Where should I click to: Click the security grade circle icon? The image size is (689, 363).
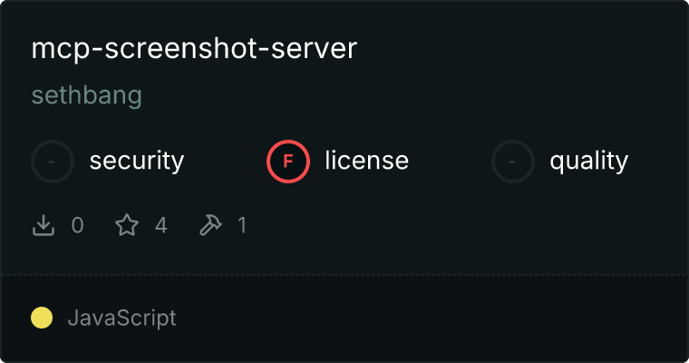coord(53,162)
